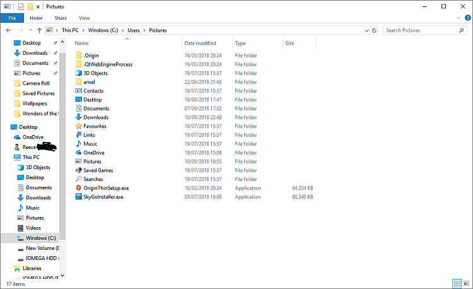Switch to the View ribbon tab
473x289 pixels.
click(x=84, y=18)
